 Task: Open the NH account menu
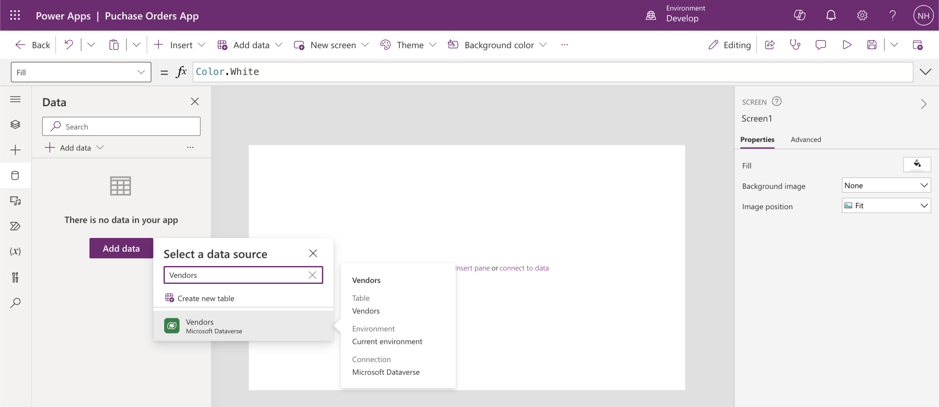[x=924, y=15]
